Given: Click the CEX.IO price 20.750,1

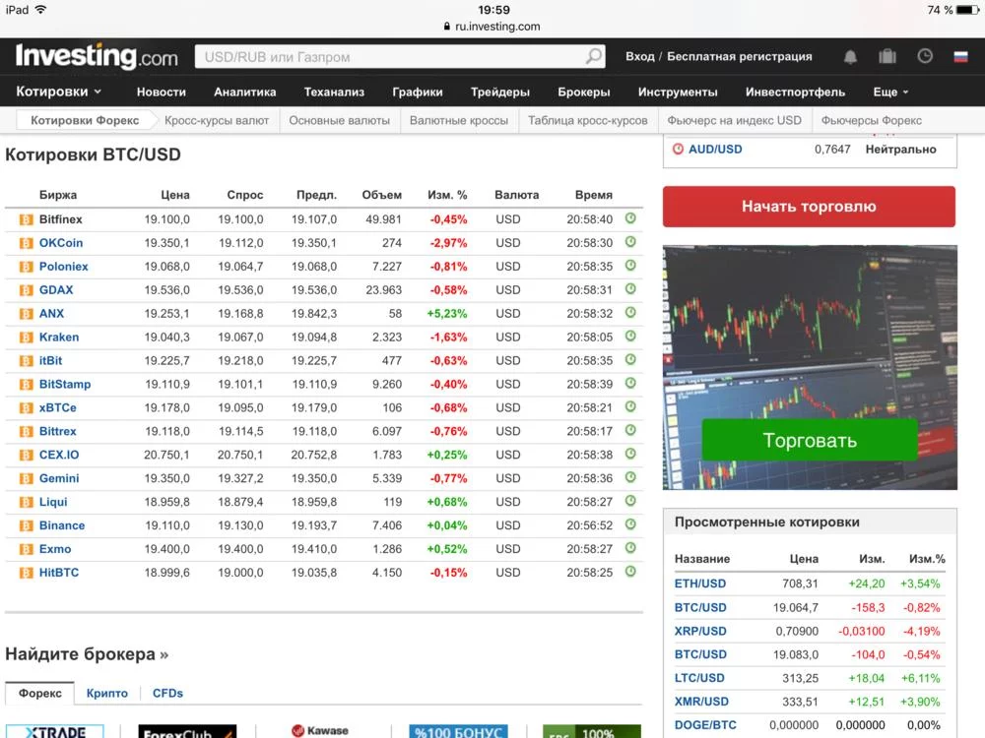Looking at the screenshot, I should click(x=166, y=455).
